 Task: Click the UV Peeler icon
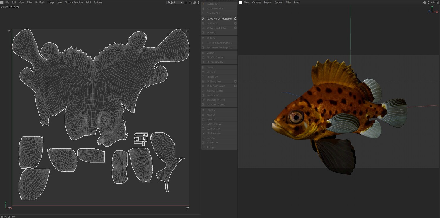[203, 38]
